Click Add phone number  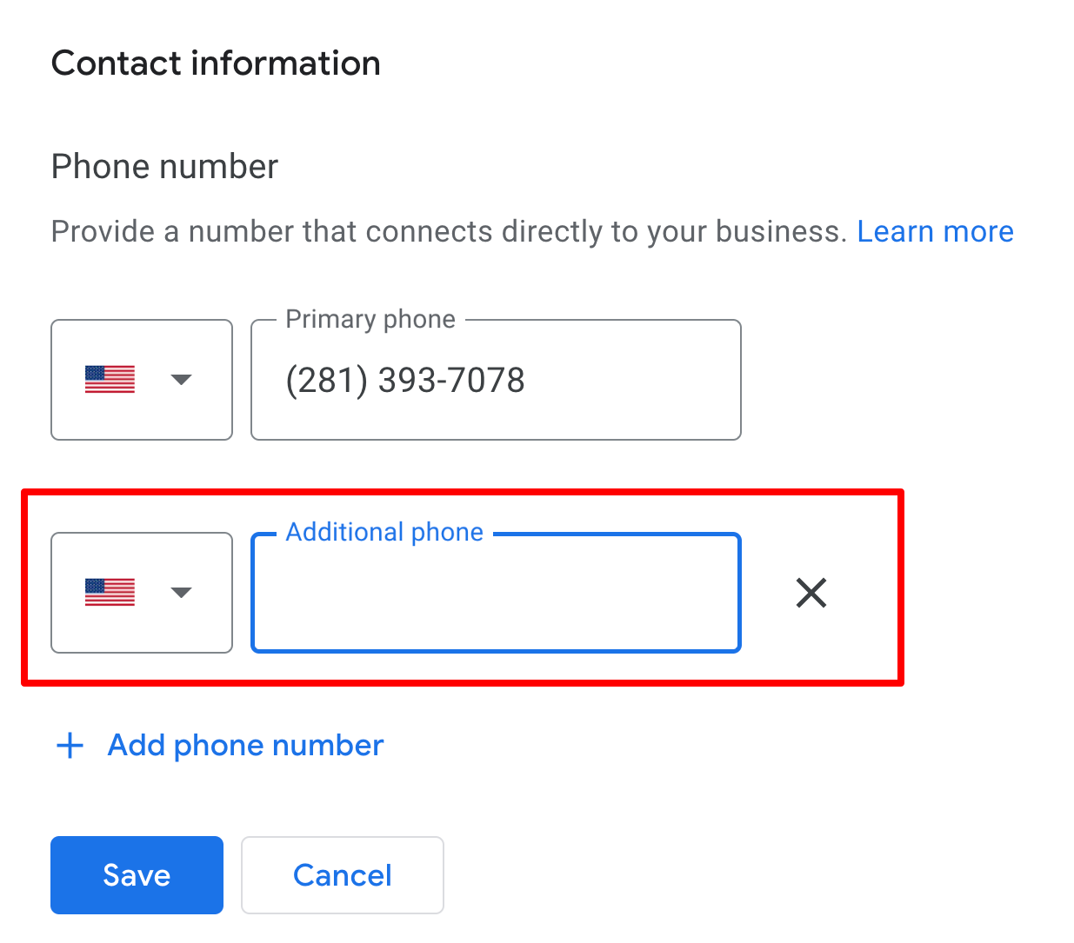pyautogui.click(x=244, y=745)
